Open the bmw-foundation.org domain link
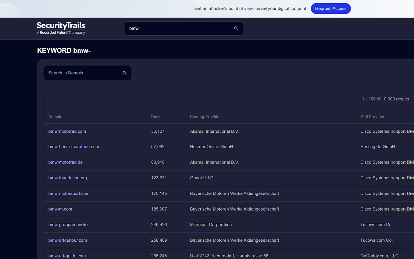The width and height of the screenshot is (414, 259). pyautogui.click(x=67, y=178)
